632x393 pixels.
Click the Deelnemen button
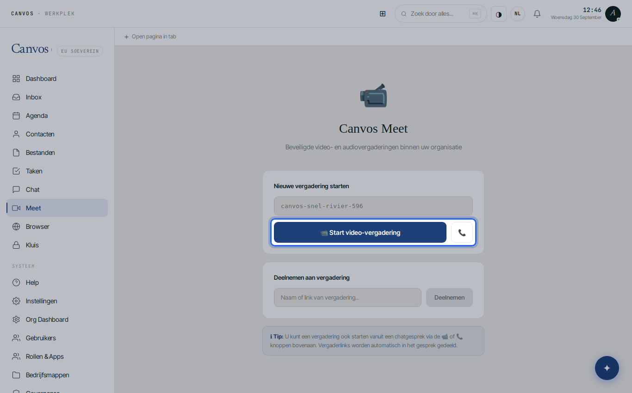[449, 298]
